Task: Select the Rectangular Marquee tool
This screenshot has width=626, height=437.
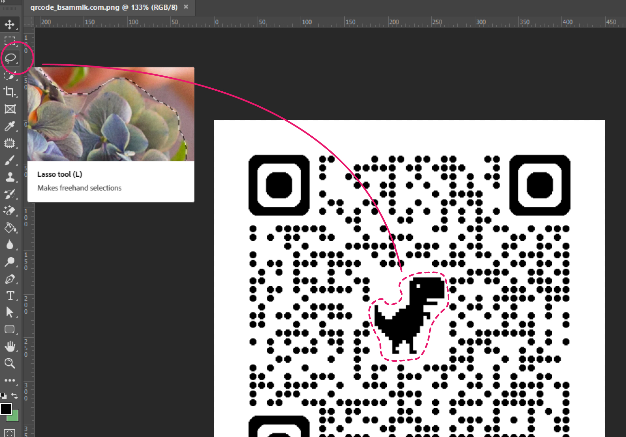Action: tap(10, 41)
